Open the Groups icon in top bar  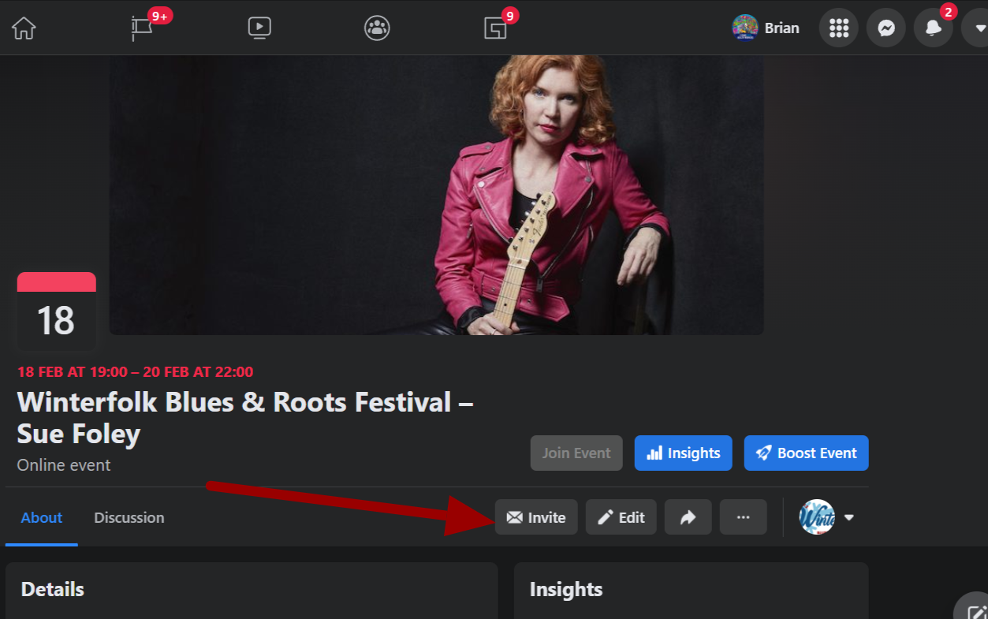click(x=378, y=28)
